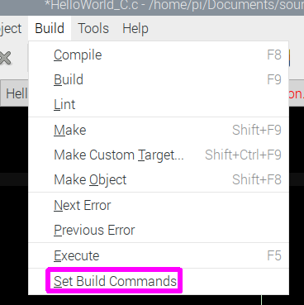The height and width of the screenshot is (305, 304).
Task: Choose Make Object from the menu
Action: [159, 179]
